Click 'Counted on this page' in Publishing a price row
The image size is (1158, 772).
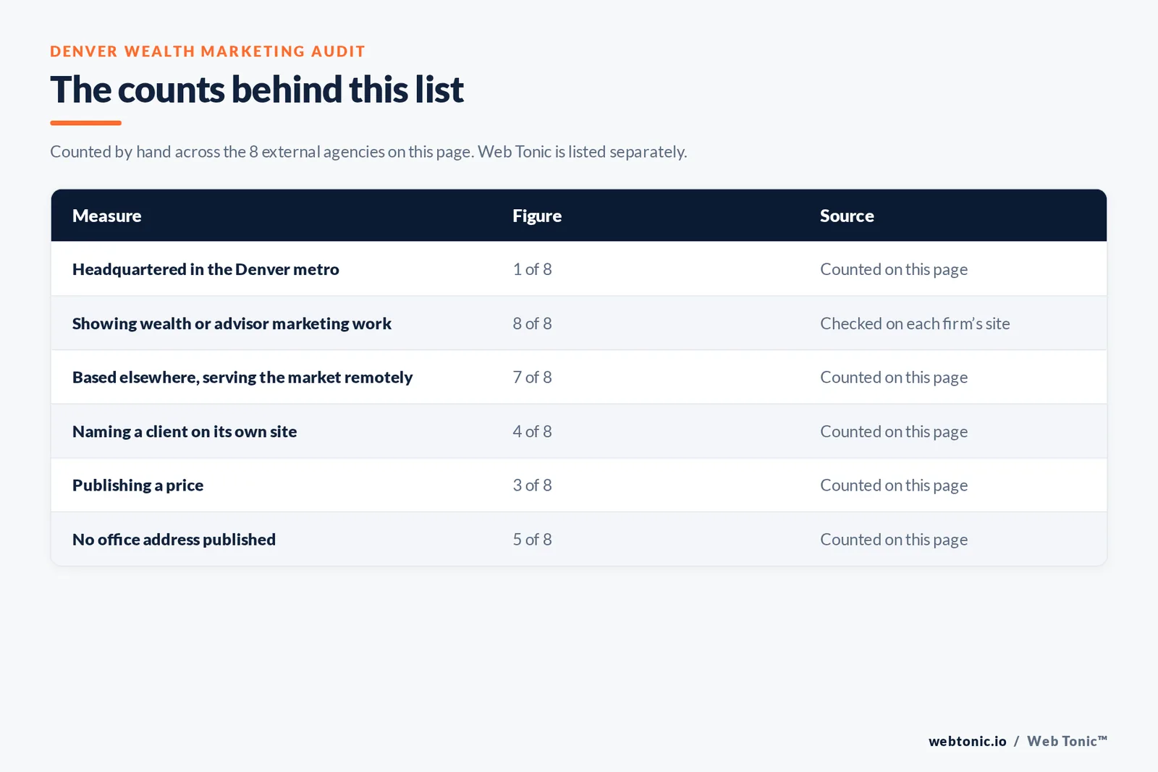pos(894,485)
